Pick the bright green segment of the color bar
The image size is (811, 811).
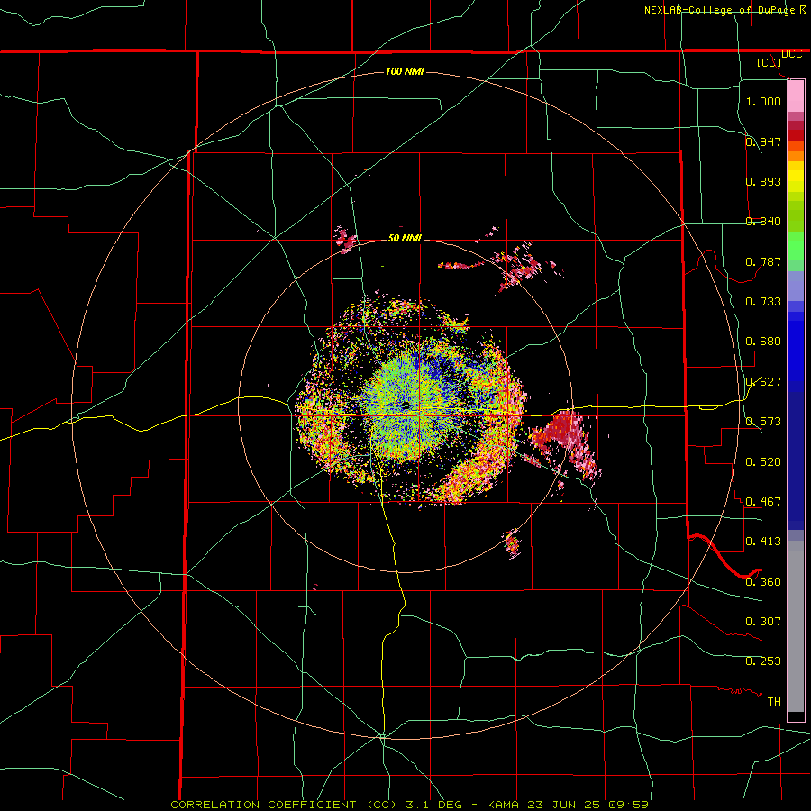point(796,246)
